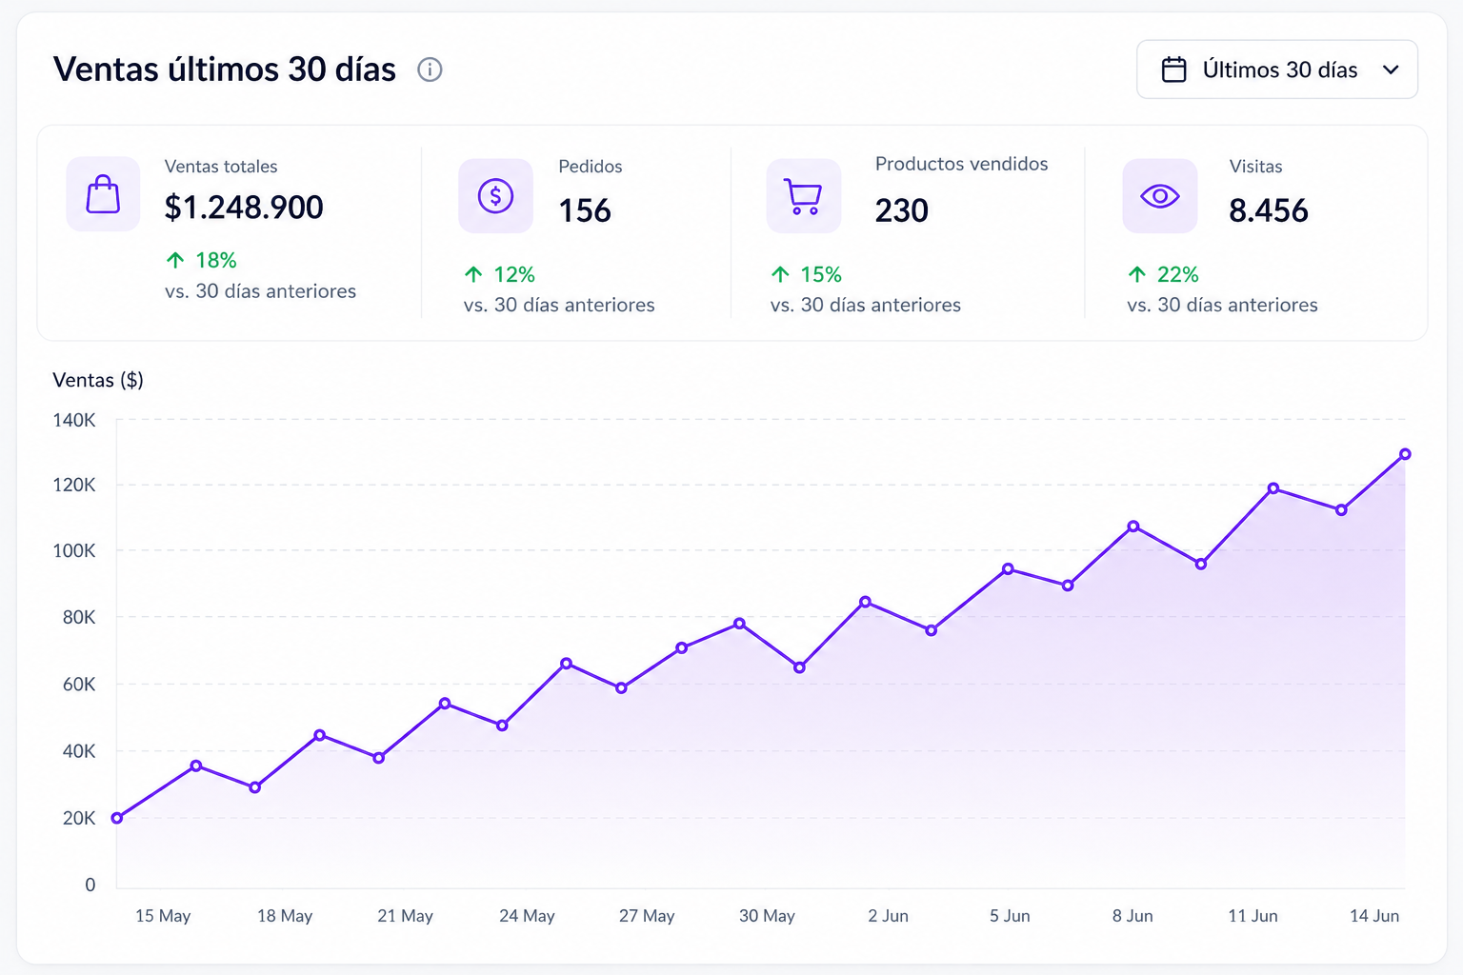
Task: Click the "Ventas ($)" chart axis title
Action: coord(98,380)
